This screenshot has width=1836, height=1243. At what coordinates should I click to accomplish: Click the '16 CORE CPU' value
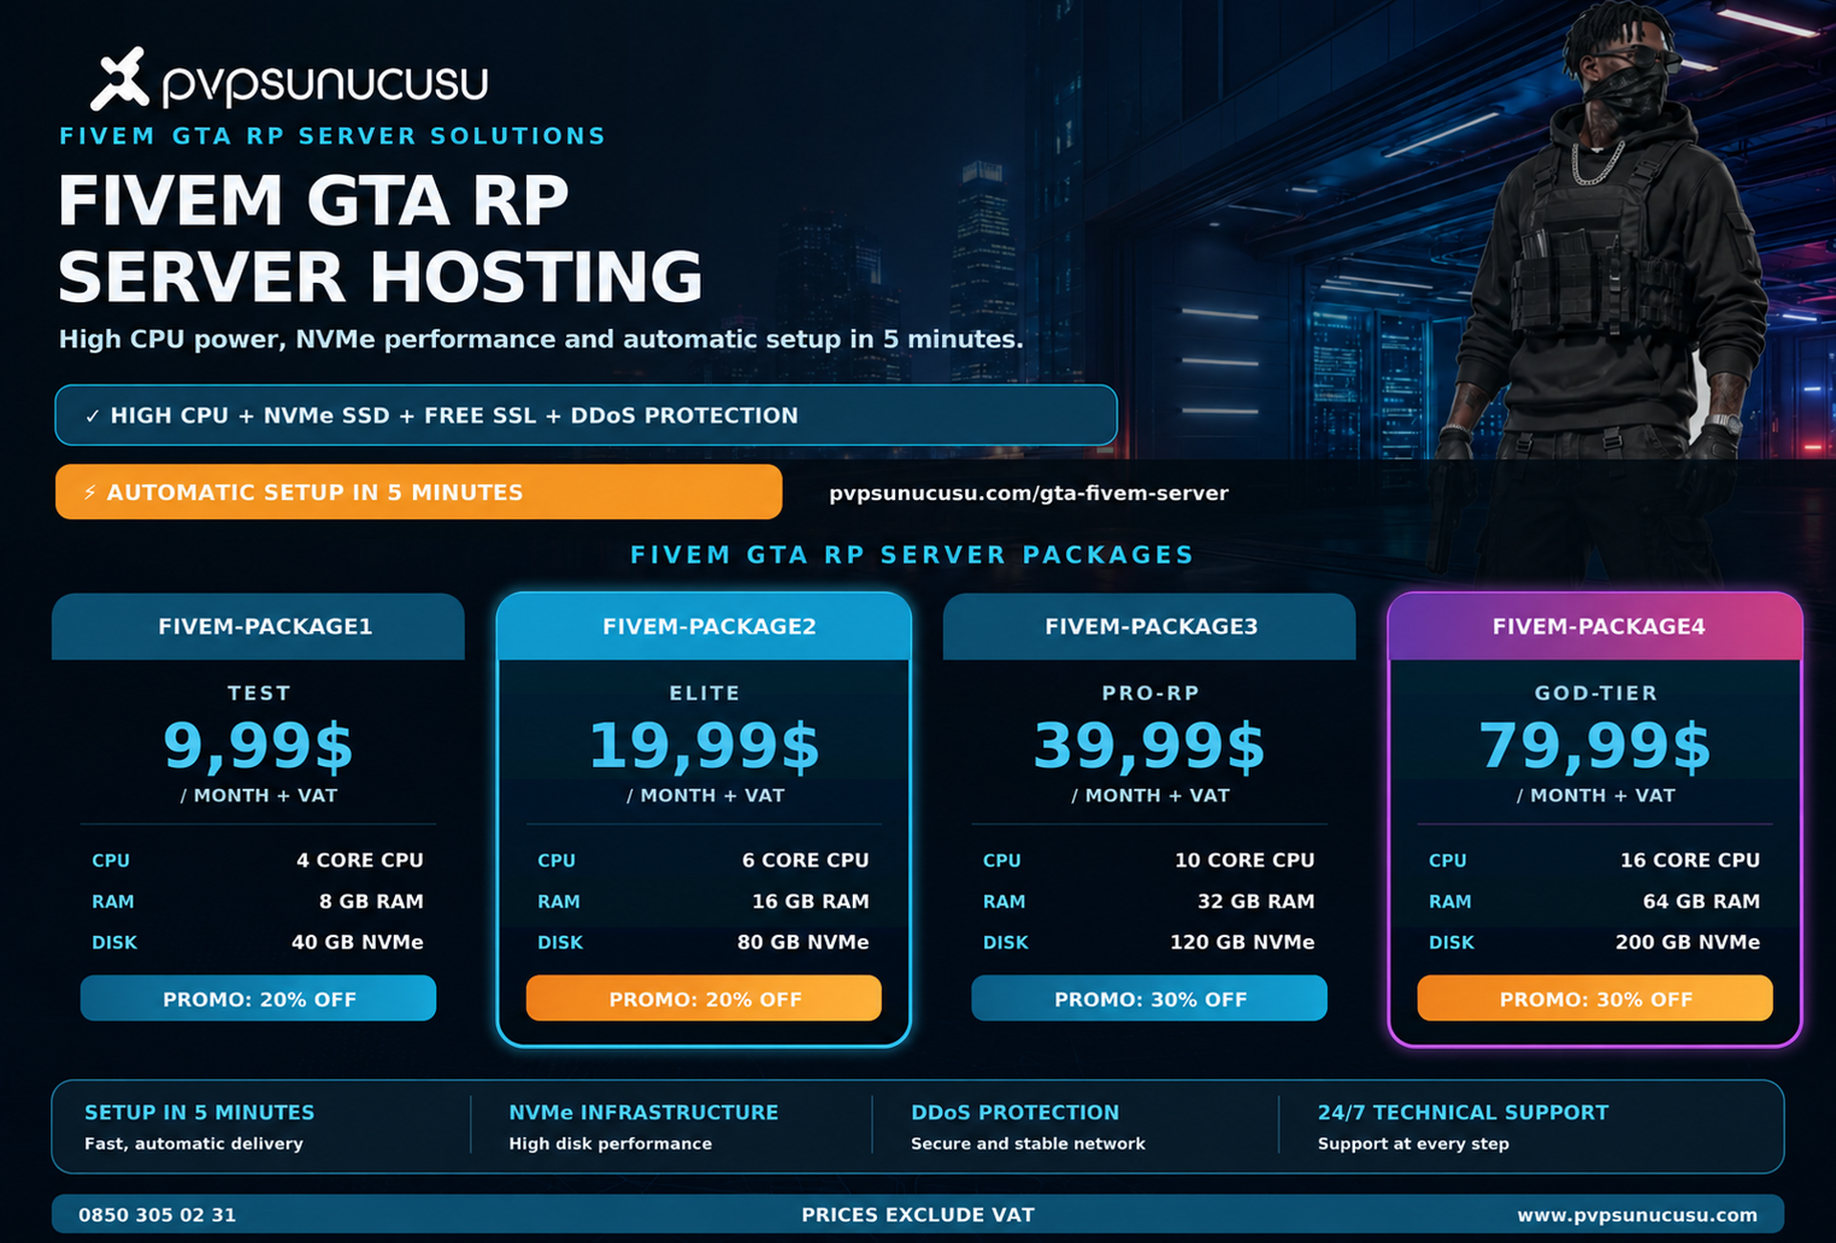coord(1690,861)
